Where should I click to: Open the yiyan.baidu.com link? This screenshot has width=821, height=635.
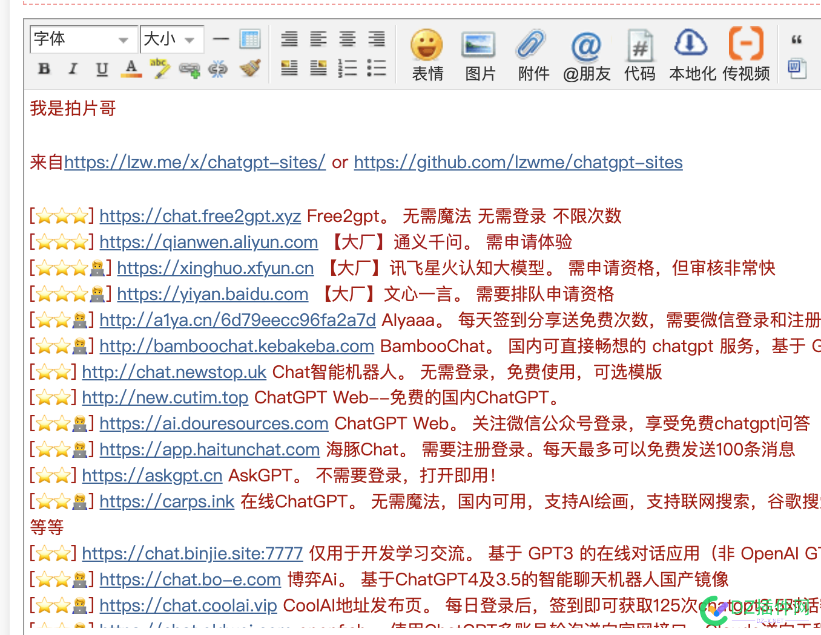click(213, 294)
